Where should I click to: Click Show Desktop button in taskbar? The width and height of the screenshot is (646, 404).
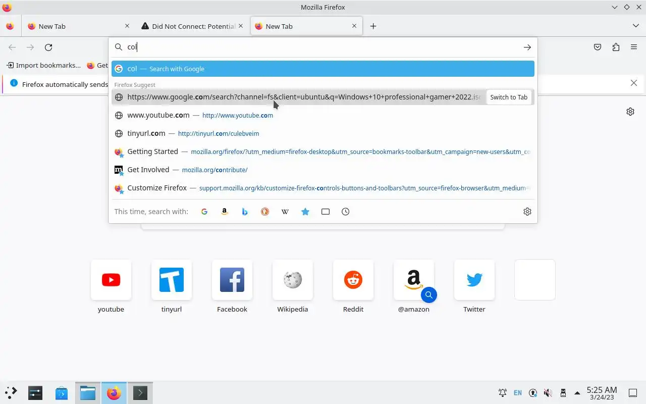point(632,392)
